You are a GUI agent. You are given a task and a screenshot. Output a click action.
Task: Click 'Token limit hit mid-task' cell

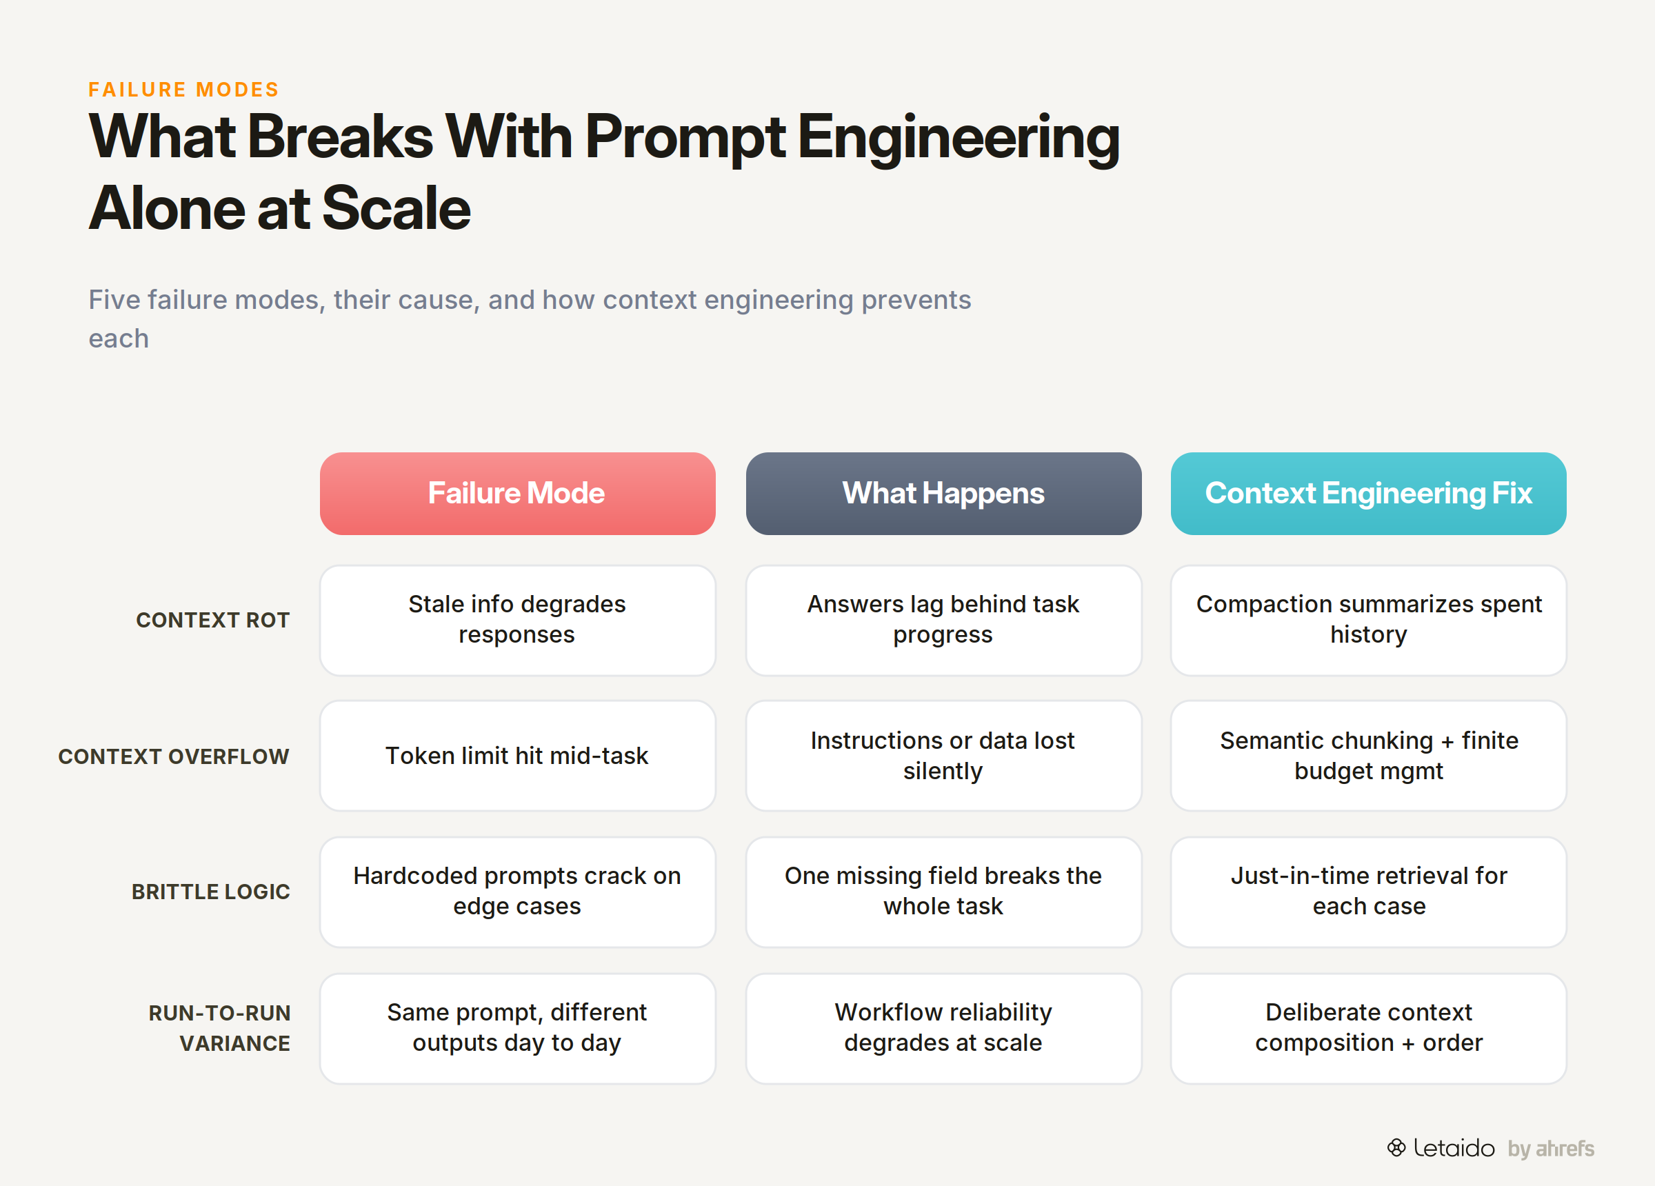pos(517,756)
